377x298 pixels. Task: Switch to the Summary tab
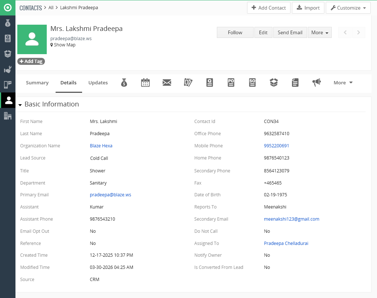tap(37, 83)
